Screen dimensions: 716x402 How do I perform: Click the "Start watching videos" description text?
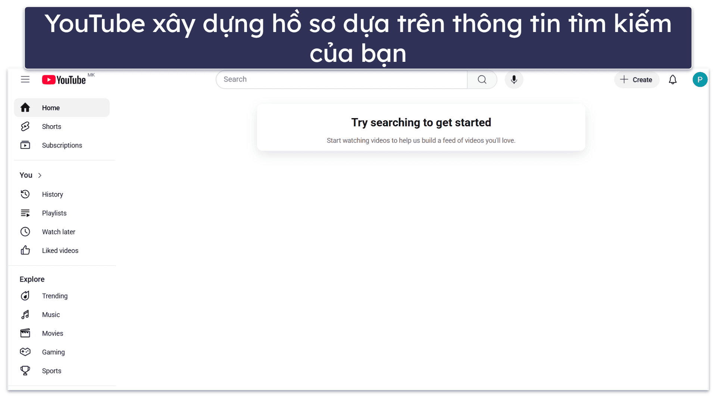coord(421,140)
